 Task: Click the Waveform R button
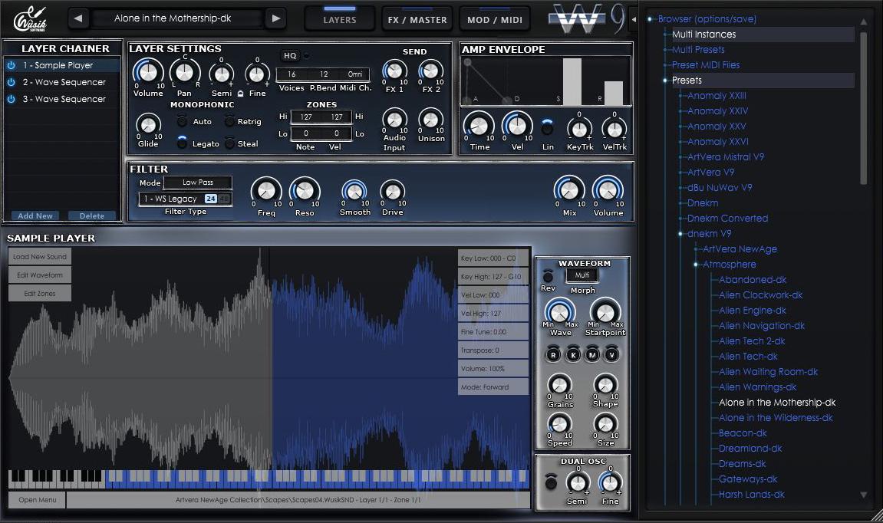[554, 354]
